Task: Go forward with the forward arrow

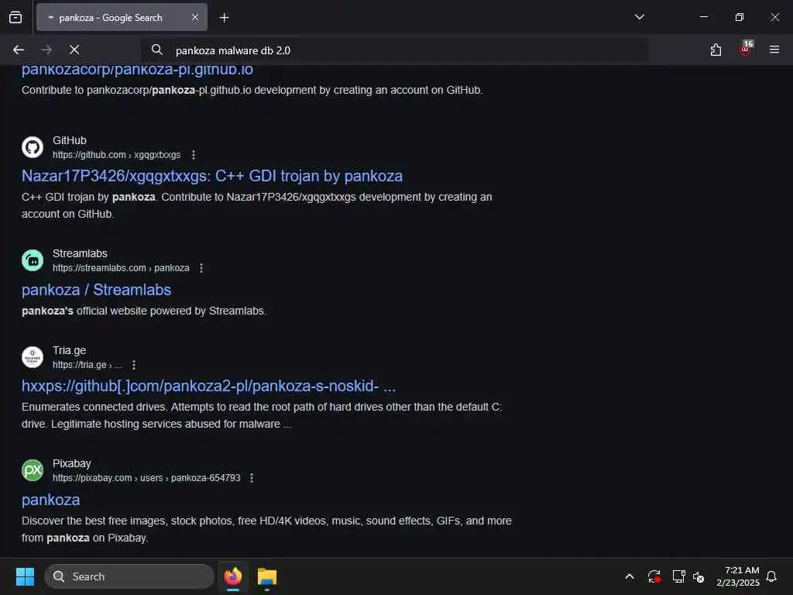Action: pyautogui.click(x=46, y=50)
